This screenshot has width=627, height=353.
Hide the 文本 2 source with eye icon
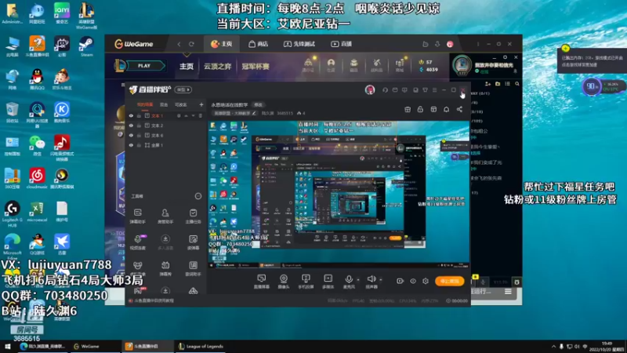131,126
